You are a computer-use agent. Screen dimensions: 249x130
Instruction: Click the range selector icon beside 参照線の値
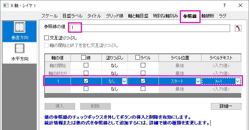(x=238, y=28)
